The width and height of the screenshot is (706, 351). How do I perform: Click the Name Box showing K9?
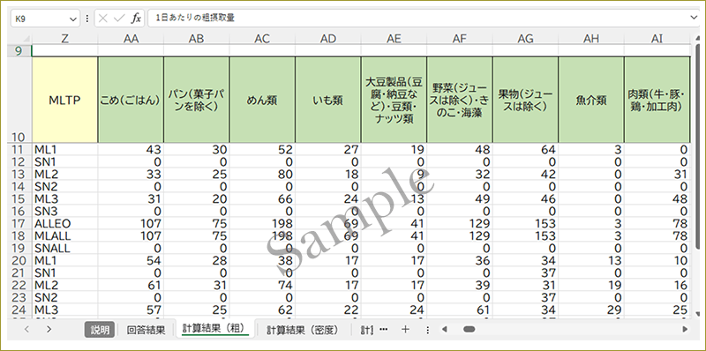(x=45, y=19)
